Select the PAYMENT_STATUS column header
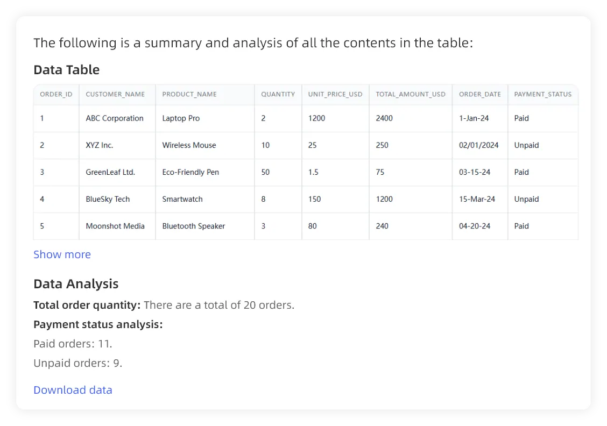This screenshot has height=426, width=607. [542, 94]
